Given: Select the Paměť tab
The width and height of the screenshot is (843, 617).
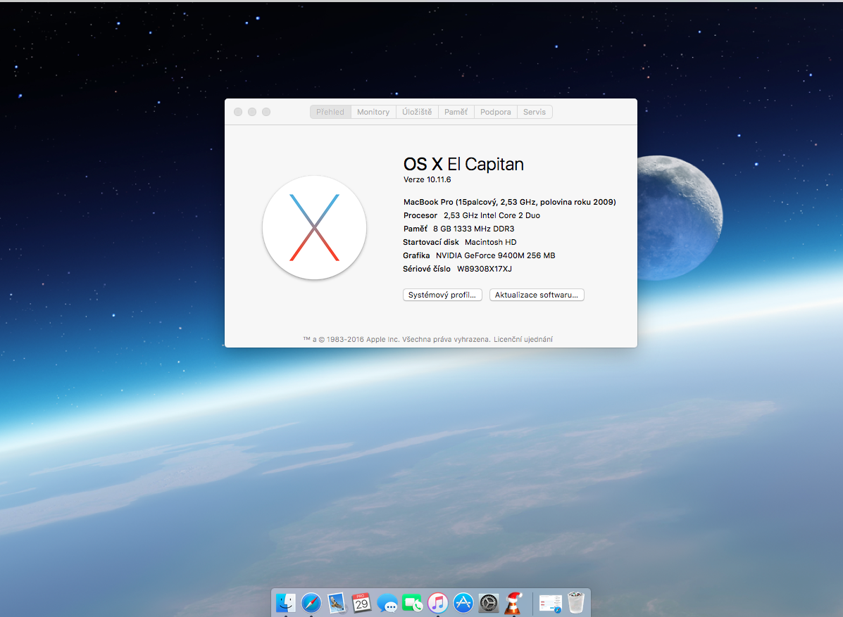Looking at the screenshot, I should coord(456,112).
